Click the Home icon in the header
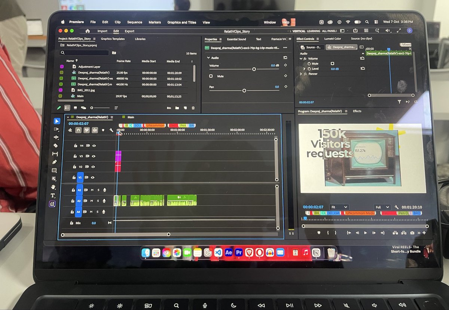This screenshot has width=449, height=310. [x=88, y=31]
